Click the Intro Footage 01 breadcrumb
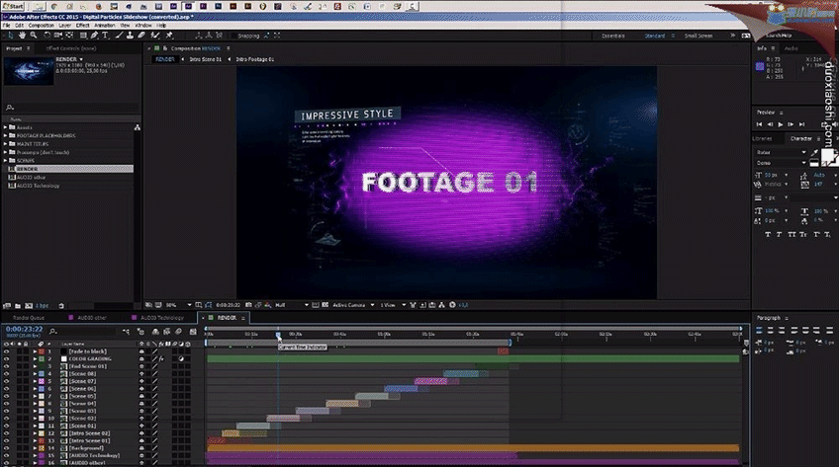This screenshot has width=839, height=467. pyautogui.click(x=254, y=59)
